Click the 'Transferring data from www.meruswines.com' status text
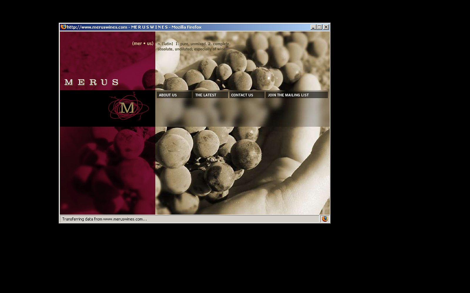Image resolution: width=470 pixels, height=293 pixels. (104, 219)
